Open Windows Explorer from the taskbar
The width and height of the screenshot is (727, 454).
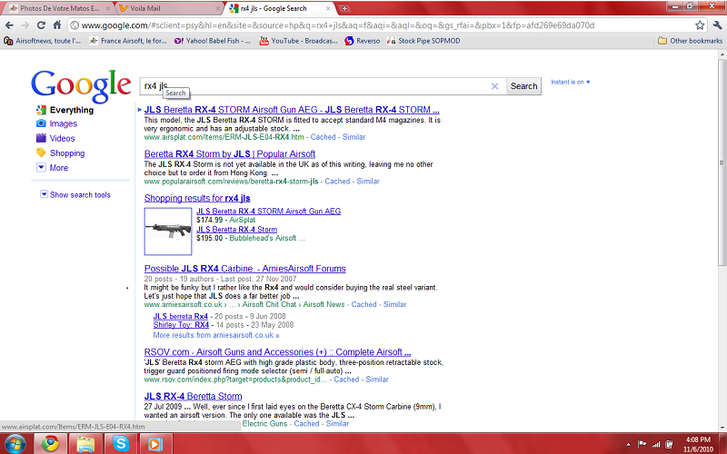pyautogui.click(x=85, y=444)
